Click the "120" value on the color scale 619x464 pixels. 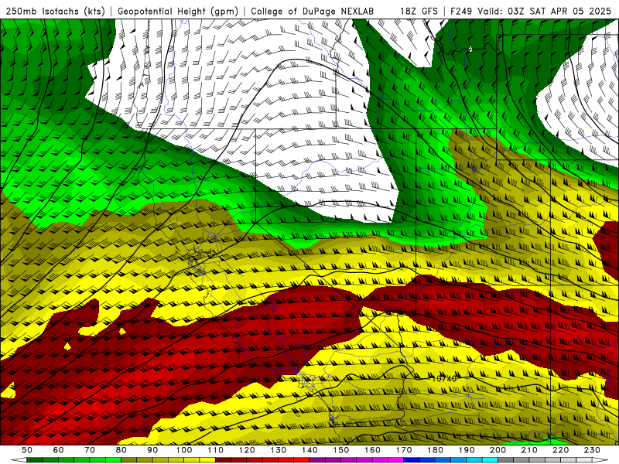point(247,450)
